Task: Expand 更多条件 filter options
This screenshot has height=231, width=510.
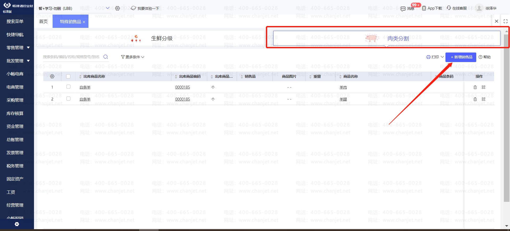Action: click(133, 57)
